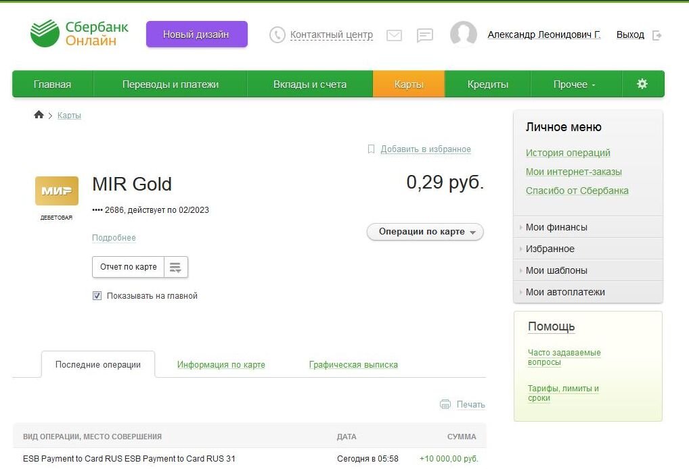Click the exit door icon next to Выход
This screenshot has height=469, width=689.
[x=657, y=35]
